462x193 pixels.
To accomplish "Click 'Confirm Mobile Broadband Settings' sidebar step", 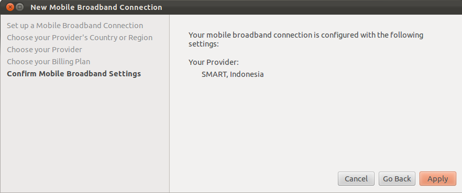I will tap(74, 74).
